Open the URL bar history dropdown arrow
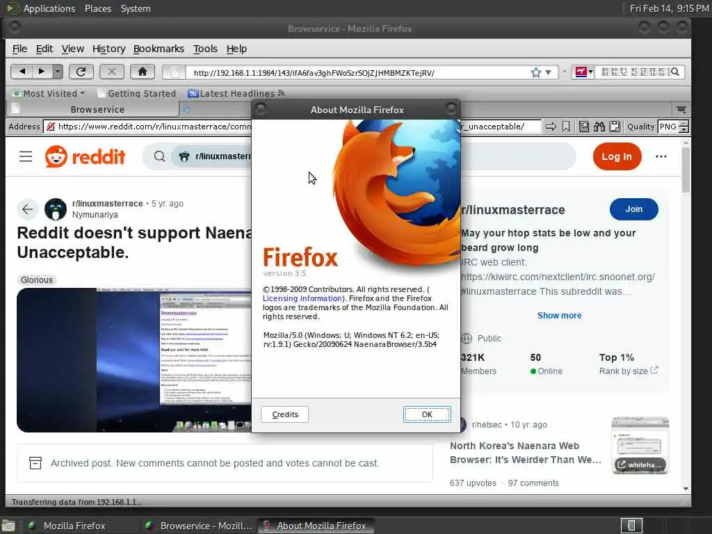This screenshot has height=534, width=712. pos(549,72)
